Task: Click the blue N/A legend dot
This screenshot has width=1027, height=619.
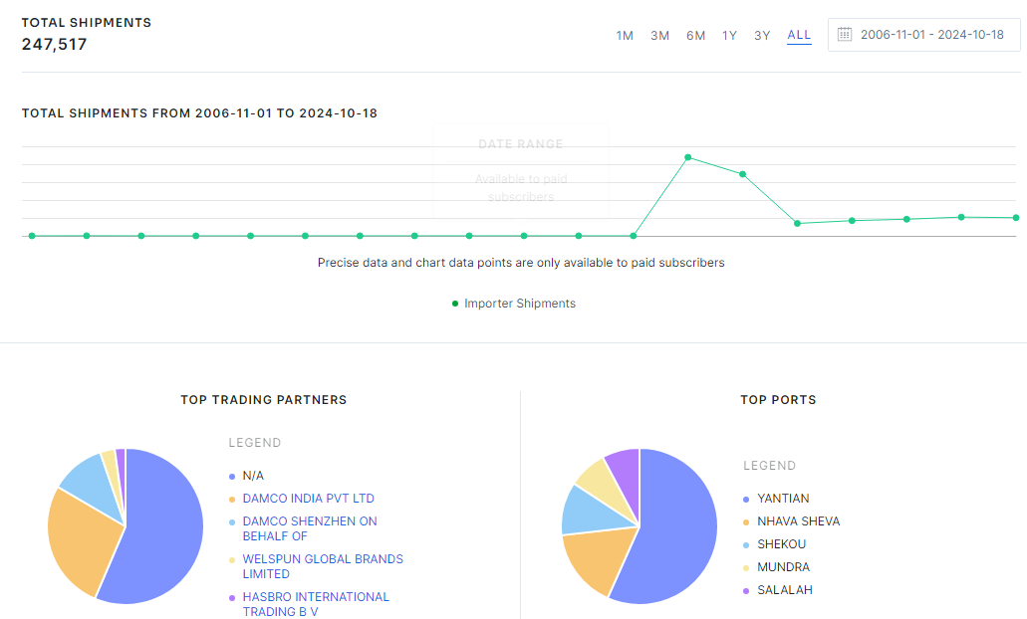Action: [x=233, y=476]
